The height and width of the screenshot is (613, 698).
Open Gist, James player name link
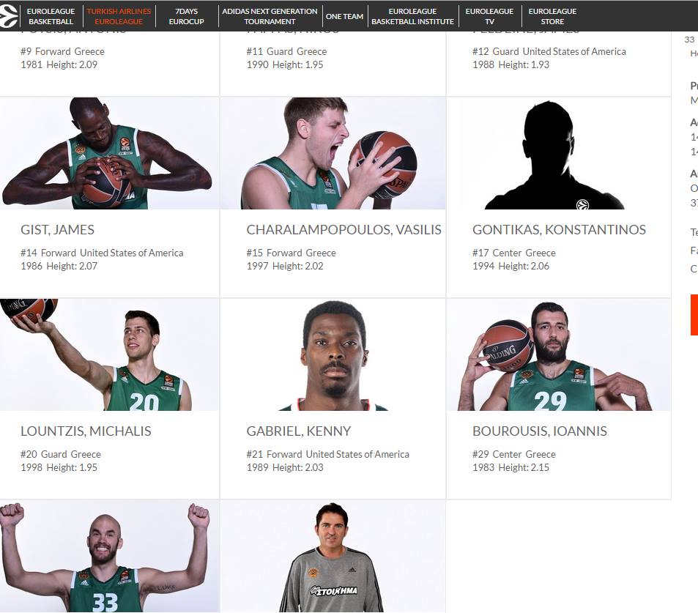tap(57, 230)
